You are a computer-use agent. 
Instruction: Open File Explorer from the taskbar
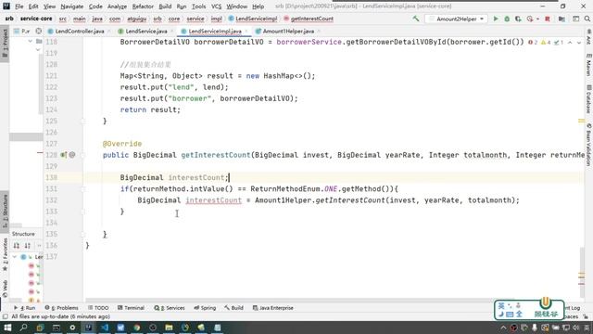[x=169, y=328]
